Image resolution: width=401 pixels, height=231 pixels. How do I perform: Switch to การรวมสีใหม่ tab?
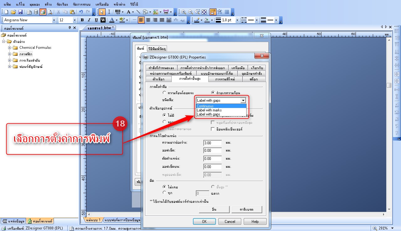pyautogui.click(x=225, y=79)
